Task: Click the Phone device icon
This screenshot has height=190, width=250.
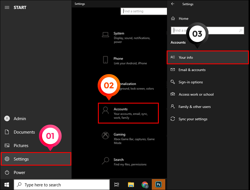Action: coord(105,60)
